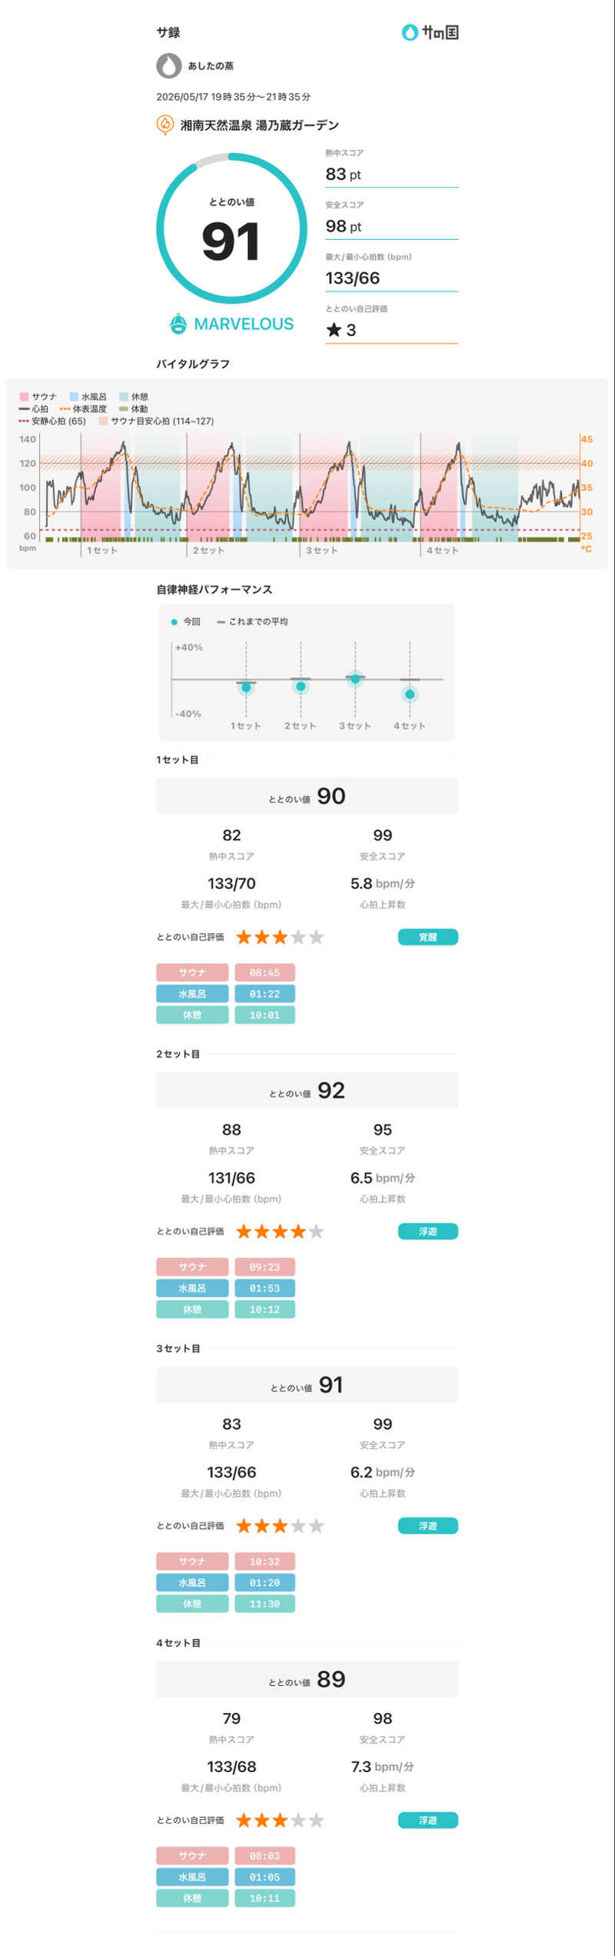
Task: Click the 浮遊 tag in set 2
Action: pyautogui.click(x=427, y=1231)
